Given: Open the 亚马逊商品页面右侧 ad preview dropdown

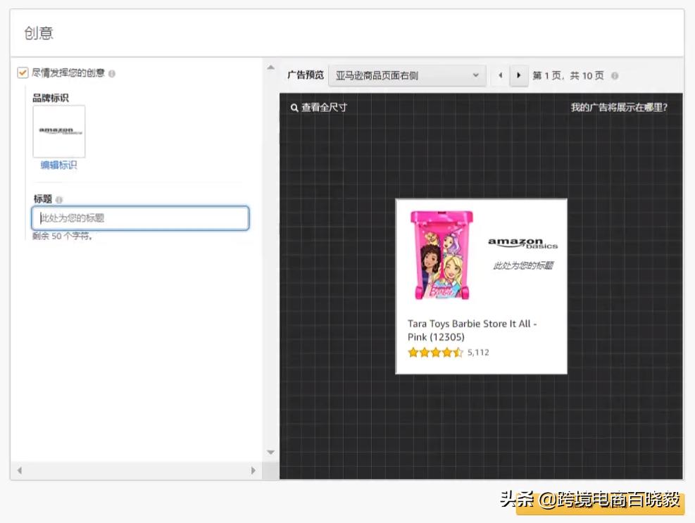Looking at the screenshot, I should click(406, 75).
